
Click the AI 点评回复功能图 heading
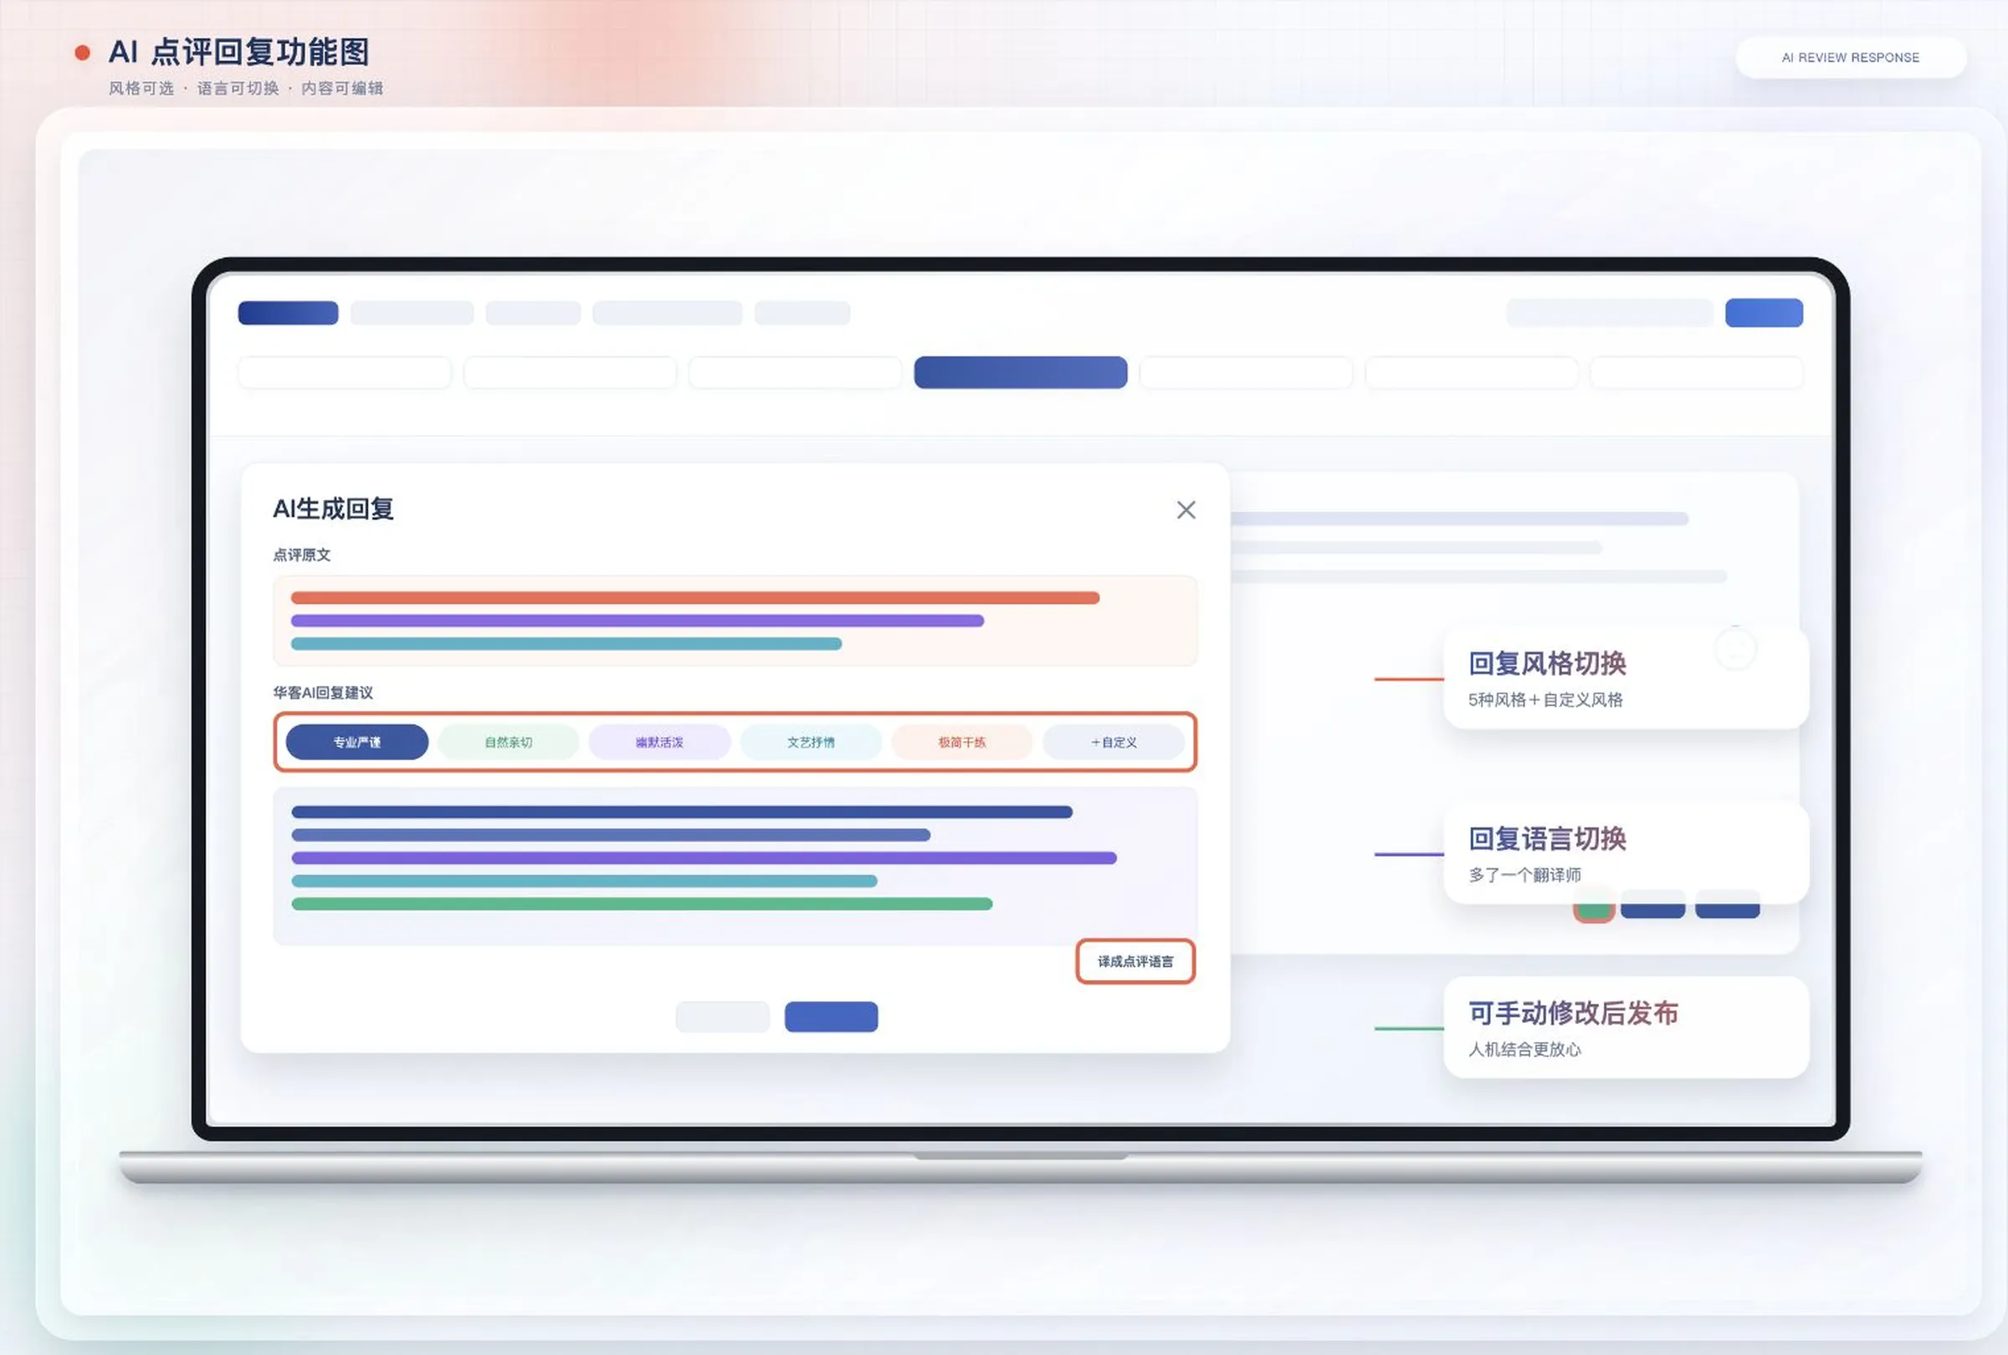pos(238,52)
